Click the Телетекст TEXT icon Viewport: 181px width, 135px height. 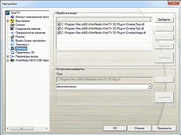coord(12,45)
